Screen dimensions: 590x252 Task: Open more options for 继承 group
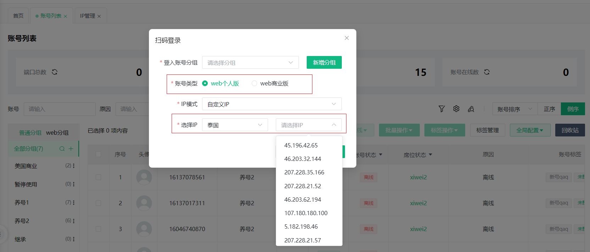click(74, 239)
